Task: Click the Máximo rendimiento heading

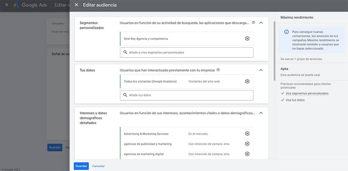Action: pyautogui.click(x=297, y=17)
